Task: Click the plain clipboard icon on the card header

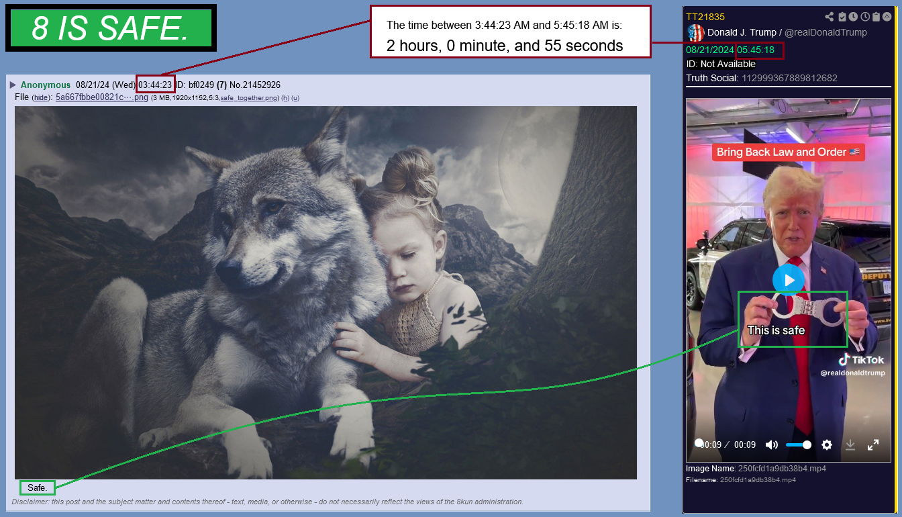Action: click(x=876, y=17)
